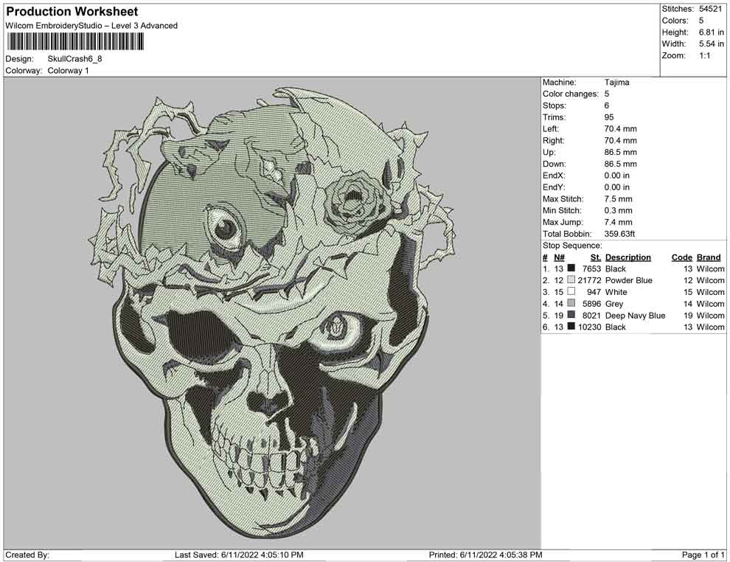Click the Max Stitch value '7.5 mm'
This screenshot has height=562, width=730.
pos(618,199)
